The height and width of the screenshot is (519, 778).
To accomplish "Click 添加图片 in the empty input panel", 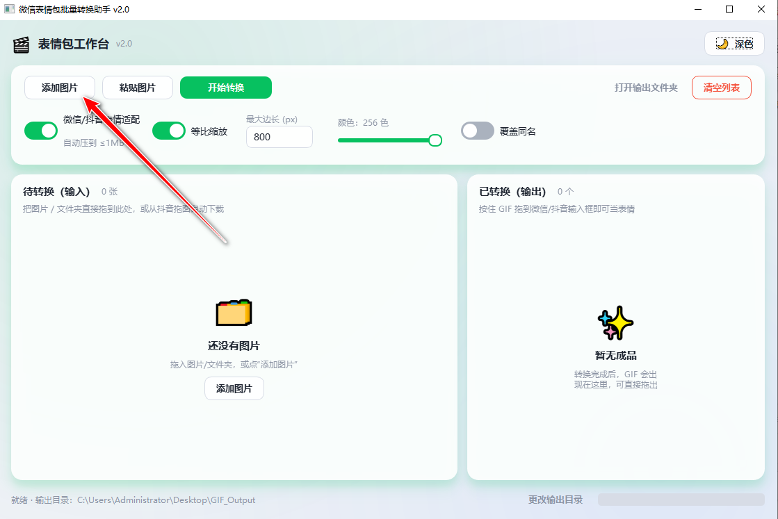I will [234, 388].
